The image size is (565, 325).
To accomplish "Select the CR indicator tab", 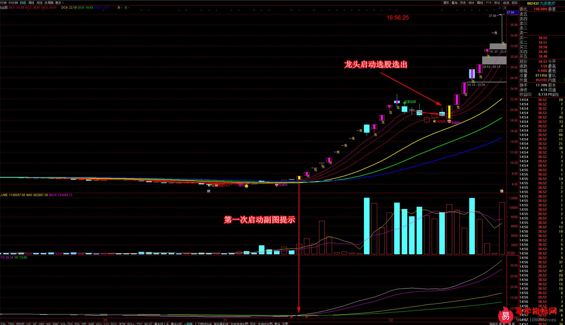I will click(29, 324).
